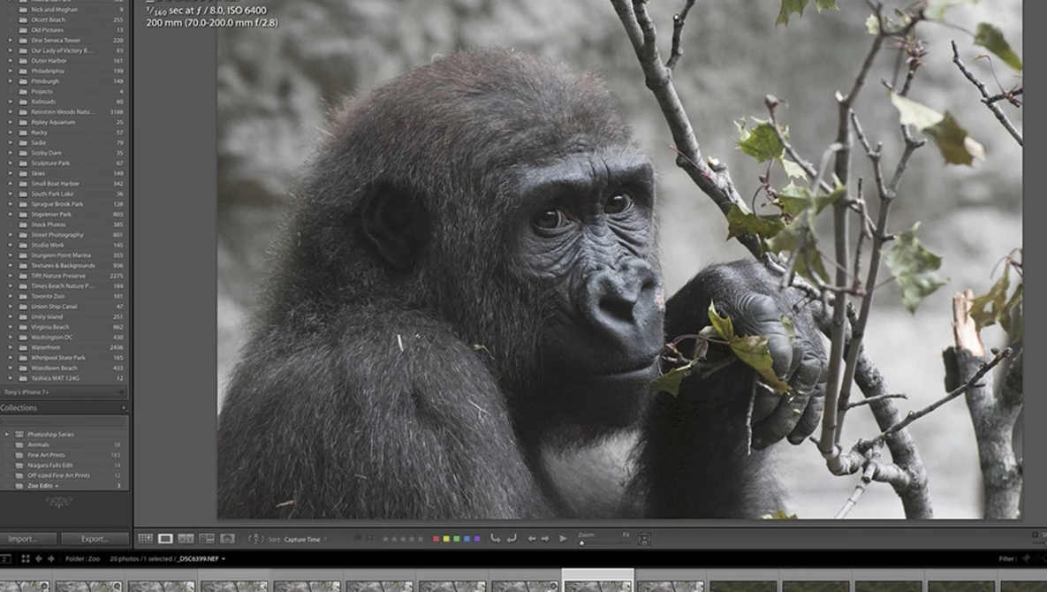Viewport: 1047px width, 592px height.
Task: Go forward arrow in filmstrip header
Action: coord(50,558)
